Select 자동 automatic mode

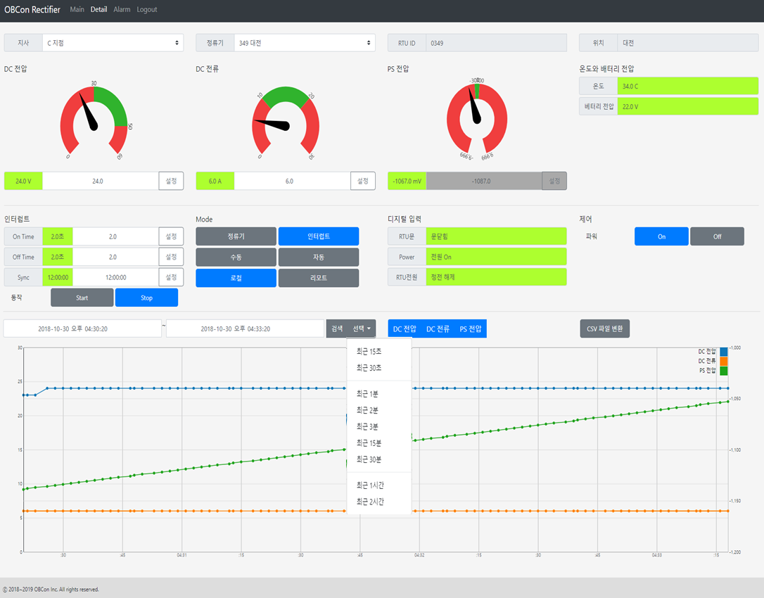pyautogui.click(x=319, y=257)
